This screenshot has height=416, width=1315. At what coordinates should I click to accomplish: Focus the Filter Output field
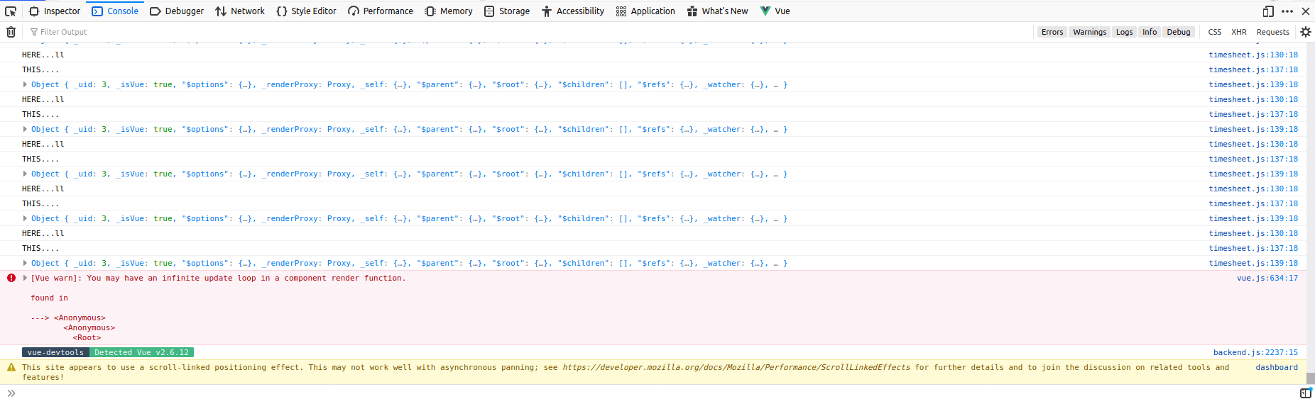[529, 32]
